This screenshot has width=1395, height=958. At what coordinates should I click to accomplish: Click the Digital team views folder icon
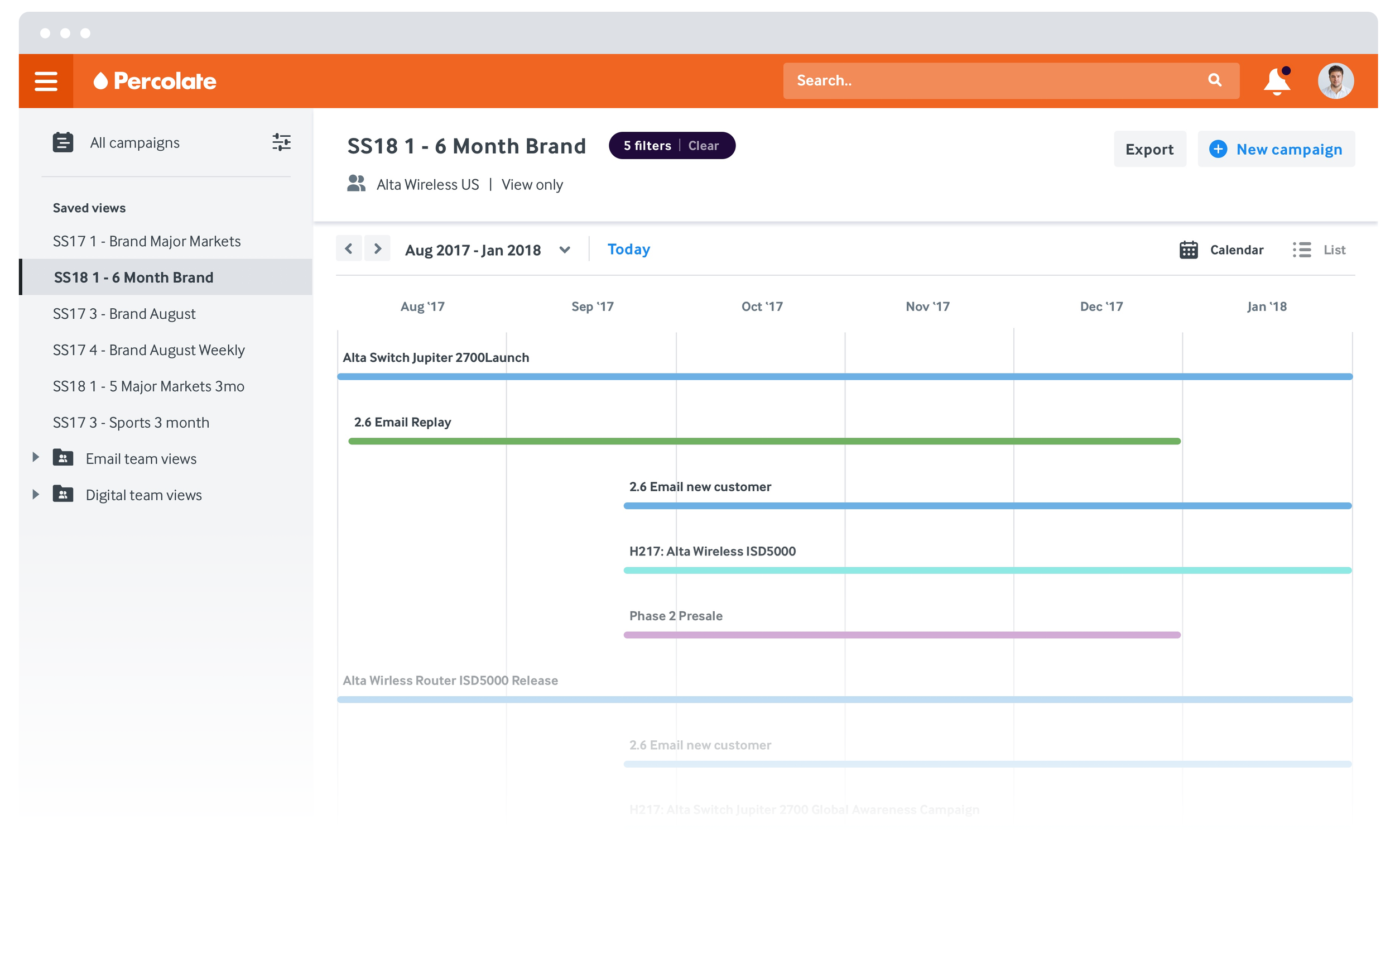click(x=63, y=494)
